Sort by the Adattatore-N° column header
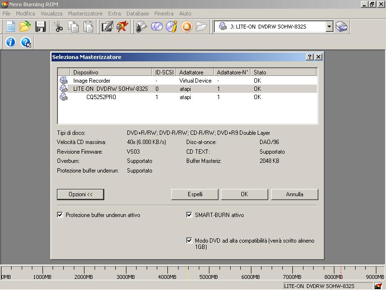The height and width of the screenshot is (290, 386). tap(232, 72)
